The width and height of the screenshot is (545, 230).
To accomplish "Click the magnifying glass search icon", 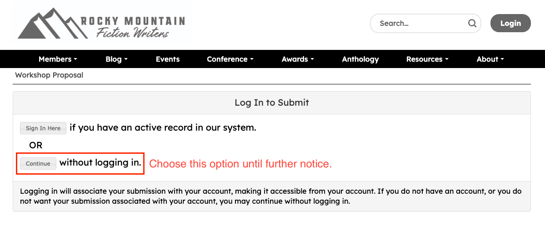I will (x=472, y=24).
